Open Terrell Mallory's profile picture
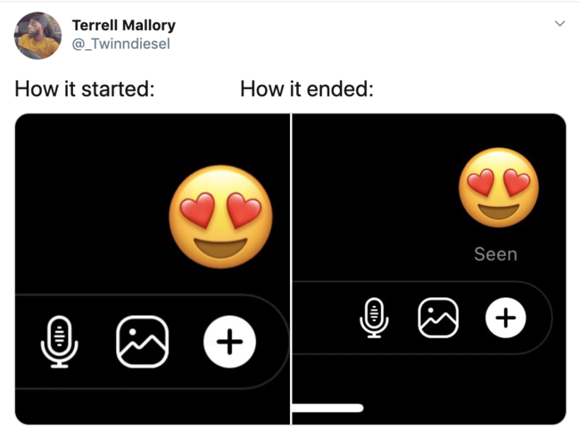This screenshot has width=580, height=431. point(37,36)
